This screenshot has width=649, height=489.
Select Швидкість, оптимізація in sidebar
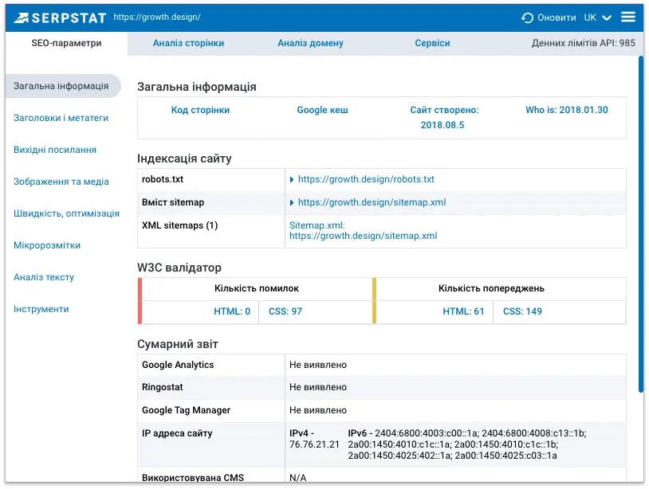tap(66, 213)
